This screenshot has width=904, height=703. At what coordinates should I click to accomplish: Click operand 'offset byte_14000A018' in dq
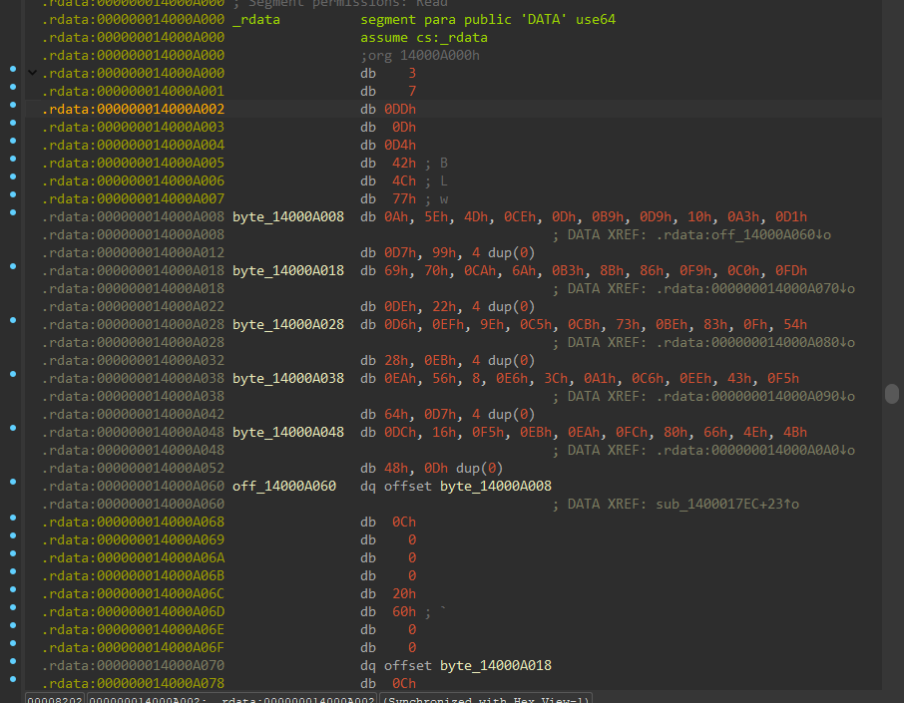468,665
